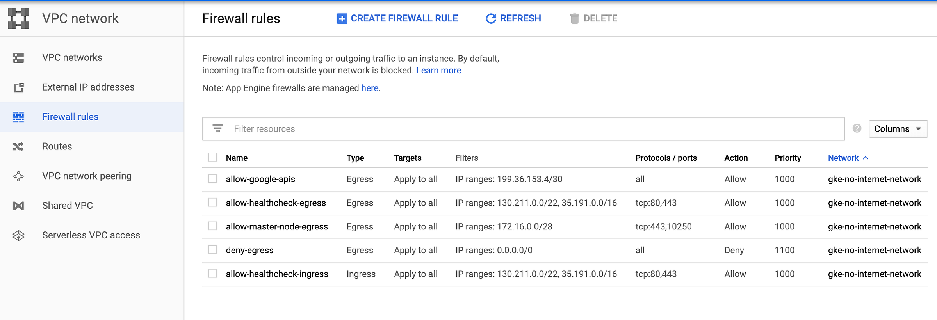Click the DELETE button label
Image resolution: width=937 pixels, height=320 pixels.
tap(600, 18)
